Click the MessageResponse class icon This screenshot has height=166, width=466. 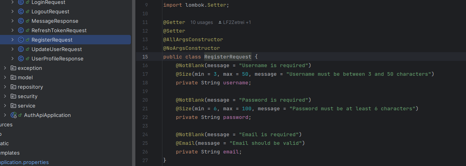pyautogui.click(x=21, y=21)
